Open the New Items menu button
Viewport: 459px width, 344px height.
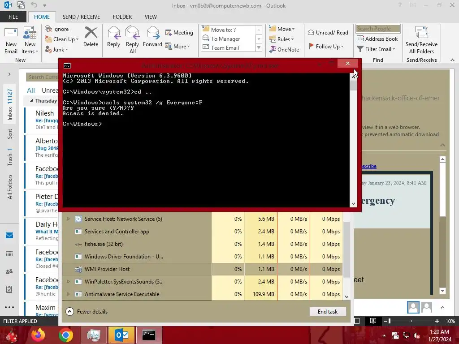pyautogui.click(x=30, y=40)
